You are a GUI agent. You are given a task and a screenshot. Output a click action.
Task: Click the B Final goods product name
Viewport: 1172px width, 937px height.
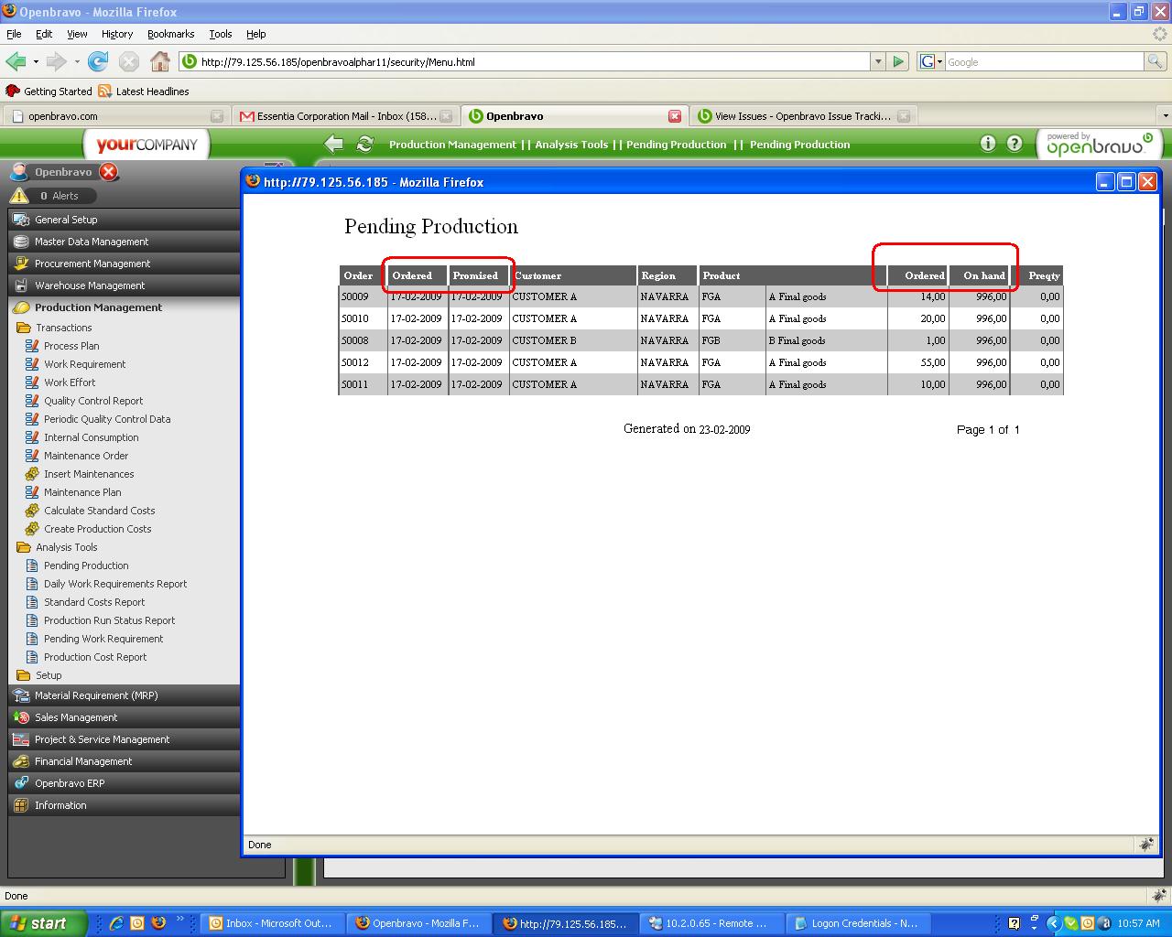pyautogui.click(x=797, y=340)
